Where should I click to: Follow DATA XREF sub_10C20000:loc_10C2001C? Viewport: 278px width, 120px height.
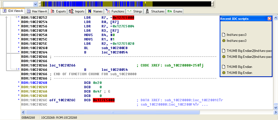194,100
